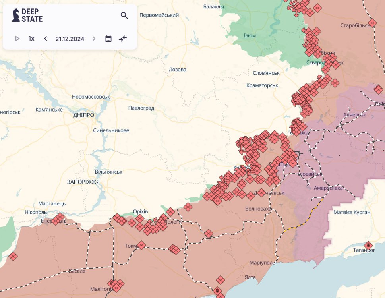Select the red marker above Ялта label
Viewport: 385px width, 298px height.
pos(221,280)
